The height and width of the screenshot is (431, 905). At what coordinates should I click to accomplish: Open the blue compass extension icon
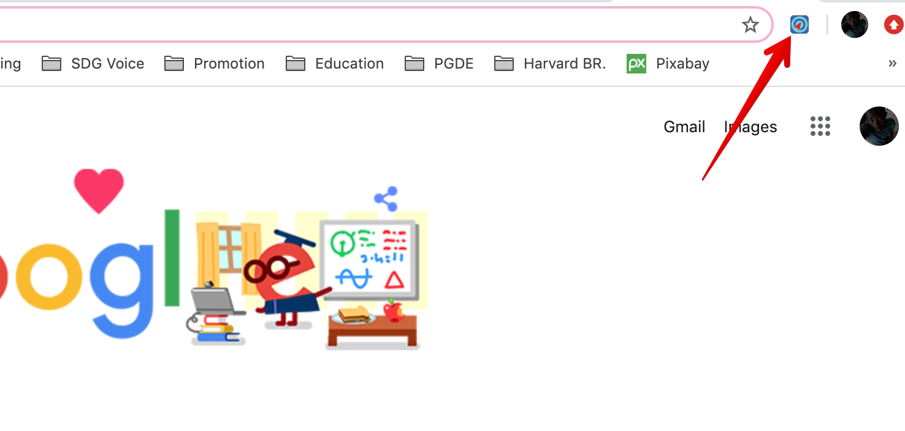click(799, 24)
